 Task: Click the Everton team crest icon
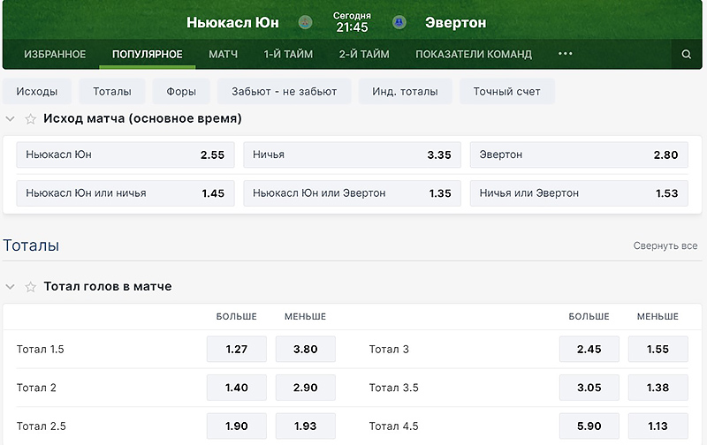[x=399, y=22]
